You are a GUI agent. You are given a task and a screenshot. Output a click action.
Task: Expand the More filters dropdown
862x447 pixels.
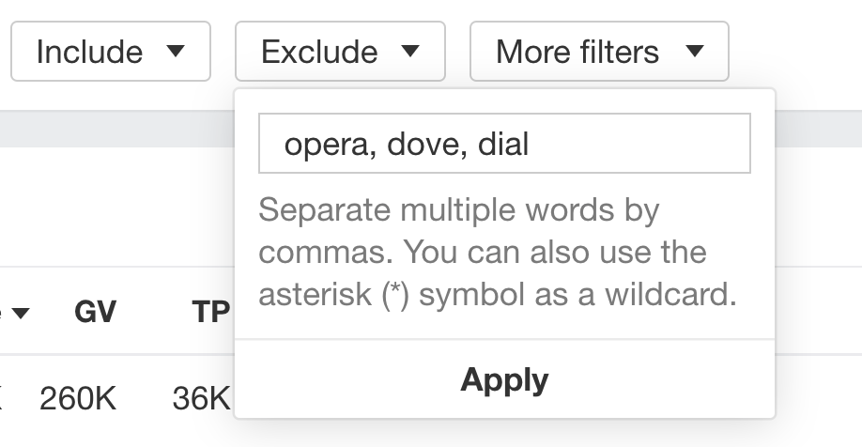(599, 51)
